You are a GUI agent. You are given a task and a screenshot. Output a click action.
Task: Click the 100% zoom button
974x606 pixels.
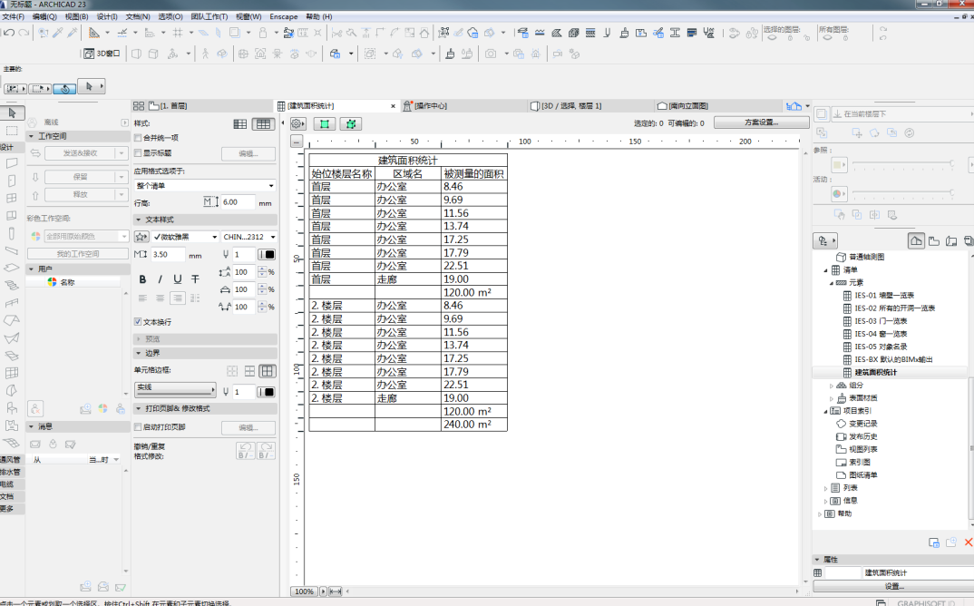[304, 591]
